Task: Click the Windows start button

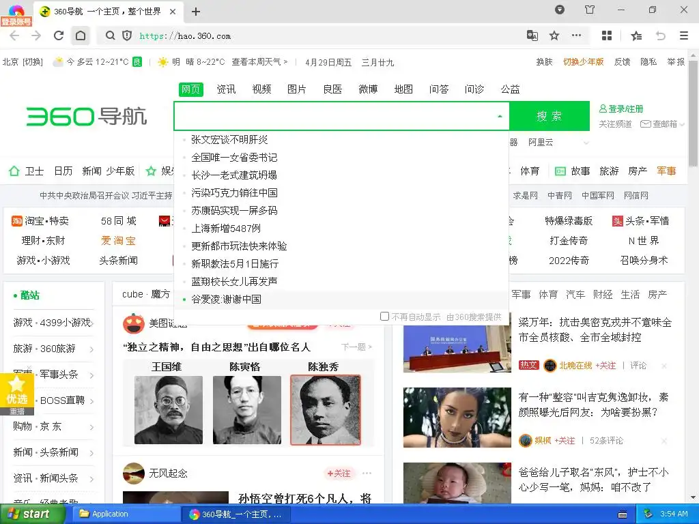Action: (x=33, y=514)
